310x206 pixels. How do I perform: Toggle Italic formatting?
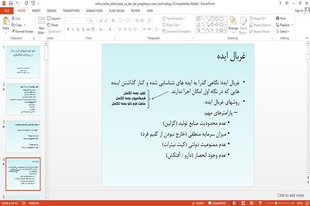coord(73,29)
